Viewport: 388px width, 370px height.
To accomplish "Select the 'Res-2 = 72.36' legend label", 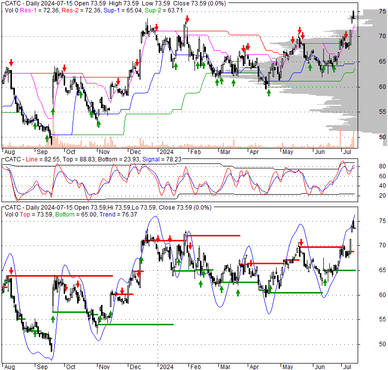I will tap(81, 10).
